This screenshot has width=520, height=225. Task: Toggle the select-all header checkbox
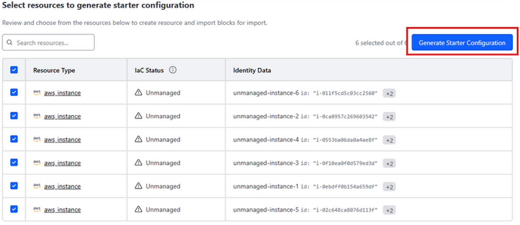14,70
